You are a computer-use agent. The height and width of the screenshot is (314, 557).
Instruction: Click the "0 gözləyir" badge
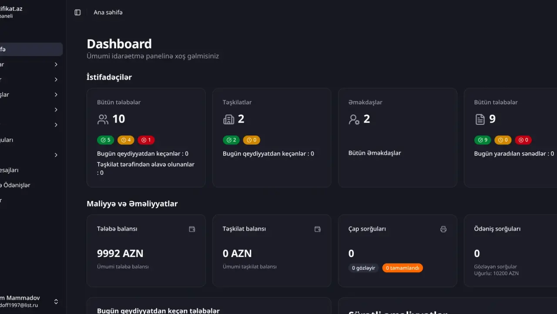click(364, 268)
